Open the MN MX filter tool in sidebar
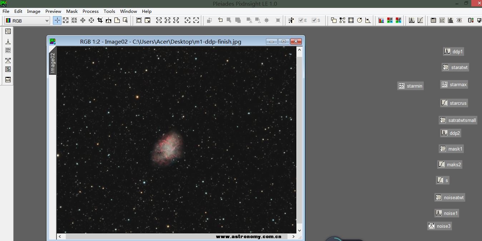482x241 pixels. [8, 50]
